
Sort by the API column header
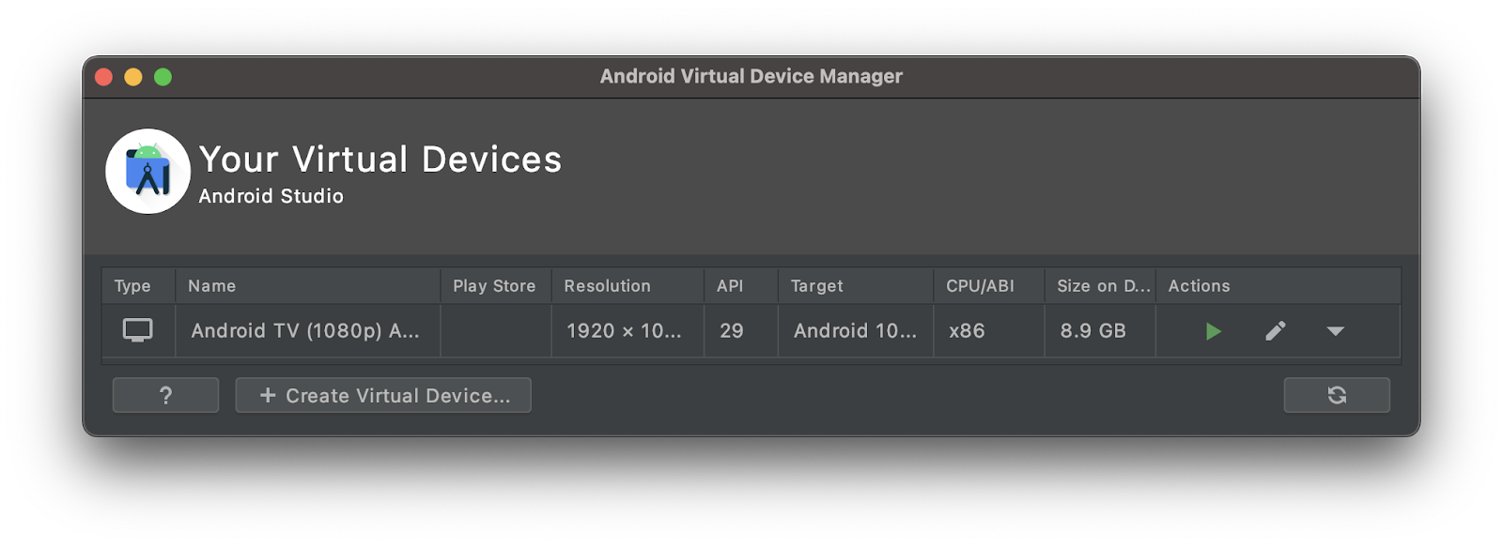click(730, 286)
